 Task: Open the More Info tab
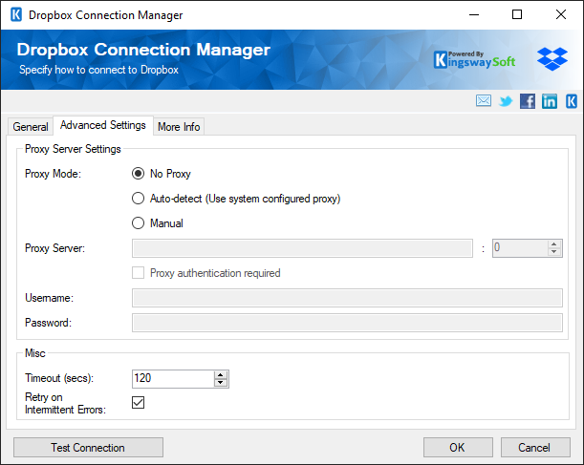[x=179, y=127]
